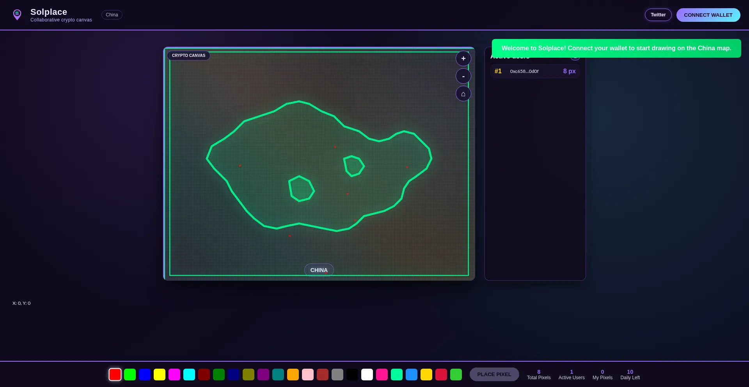Choose the black color swatch
Screen dimensions: 749x387
tap(352, 375)
